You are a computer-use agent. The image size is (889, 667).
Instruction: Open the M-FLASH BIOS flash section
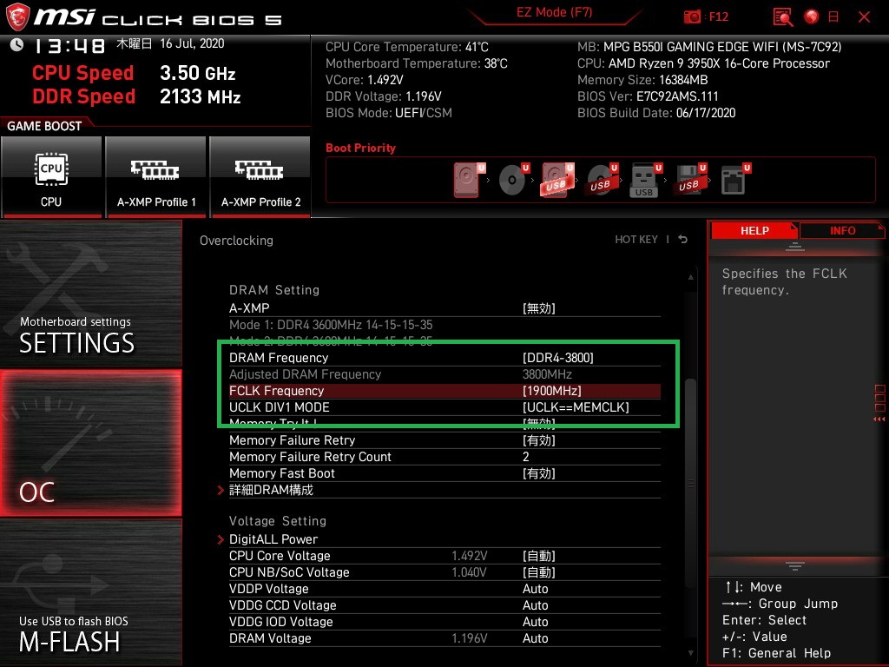pos(90,592)
